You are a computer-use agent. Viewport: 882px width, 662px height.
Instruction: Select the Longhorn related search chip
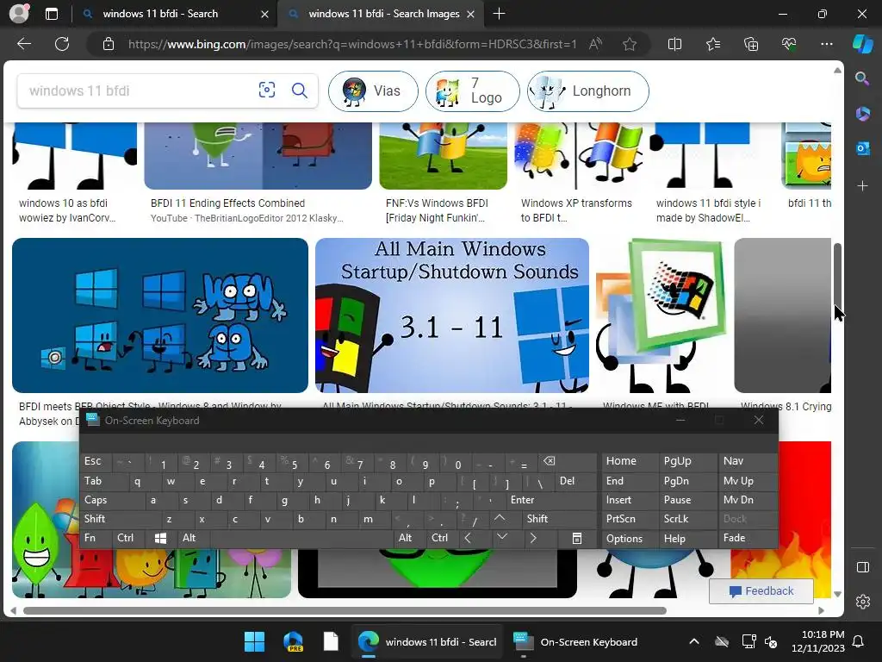click(x=587, y=91)
